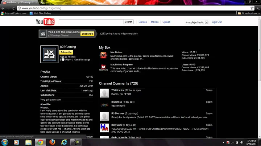The image size is (261, 146).
Task: Open Firefox from the taskbar
Action: tap(52, 142)
